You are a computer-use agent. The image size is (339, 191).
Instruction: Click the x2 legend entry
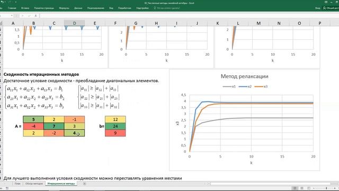[245, 86]
